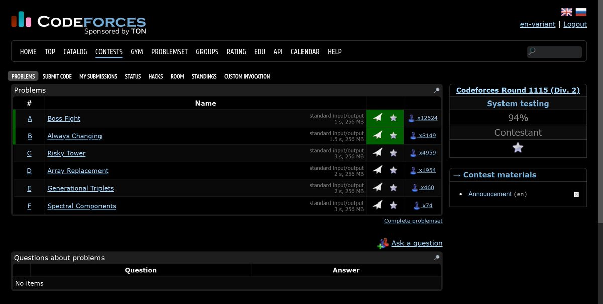Screen dimensions: 603x304
Task: Click submit paper-plane icon for Boss Fight
Action: pyautogui.click(x=378, y=118)
